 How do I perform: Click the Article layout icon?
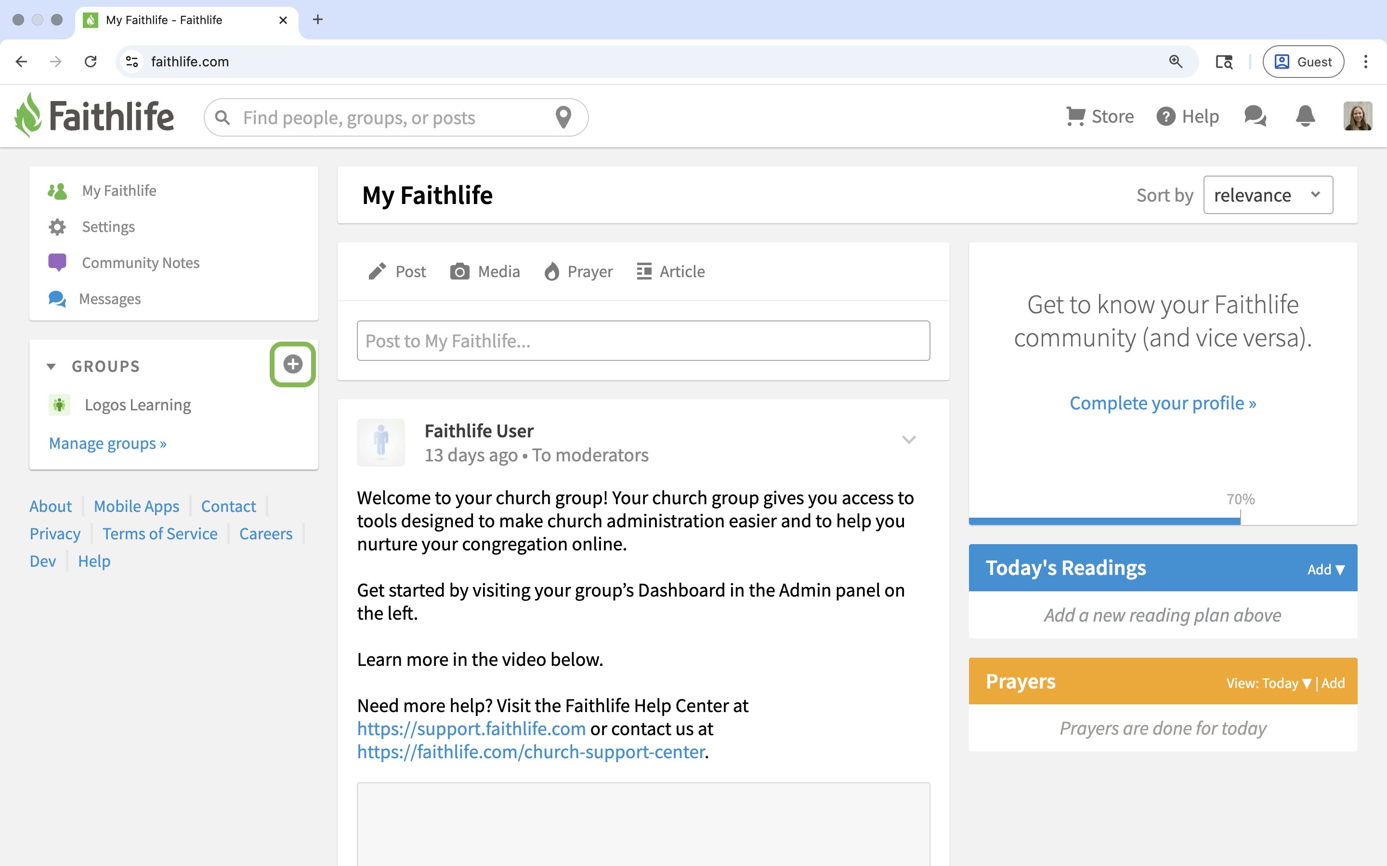[x=644, y=271]
